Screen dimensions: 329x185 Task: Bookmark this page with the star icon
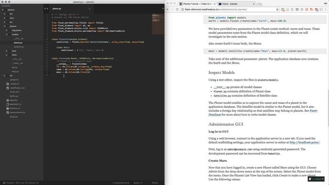277,9
